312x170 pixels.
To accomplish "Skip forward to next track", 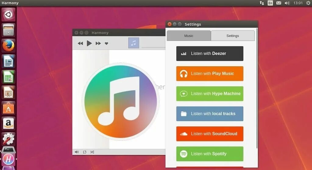I will click(98, 43).
